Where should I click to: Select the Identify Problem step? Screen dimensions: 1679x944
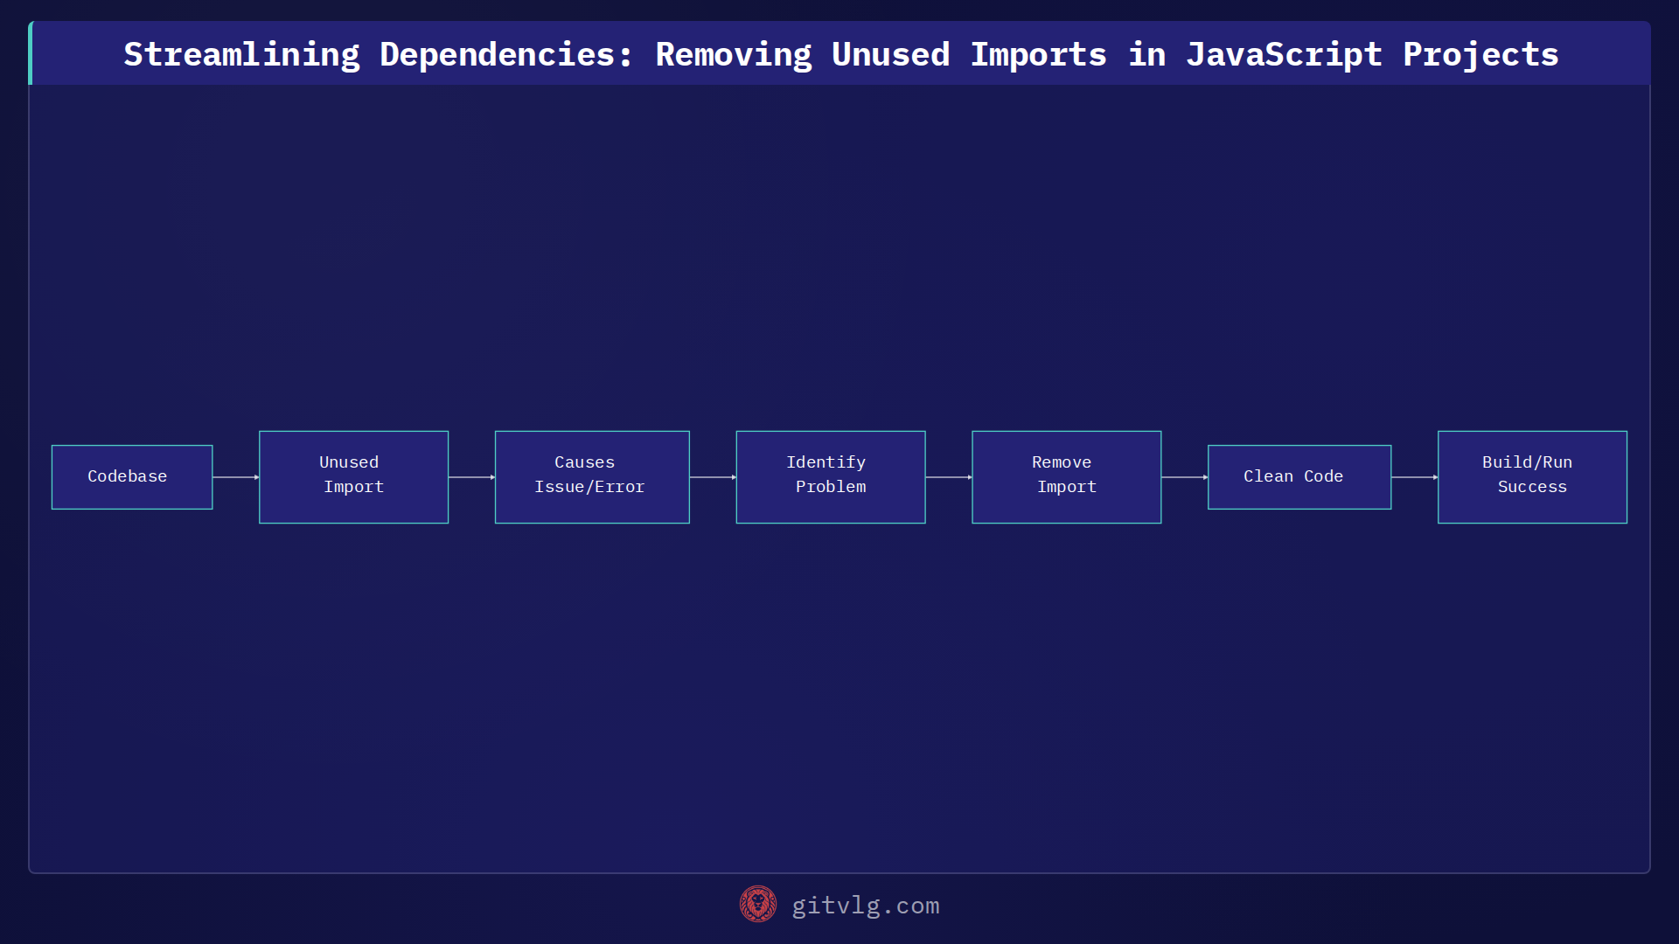click(831, 477)
